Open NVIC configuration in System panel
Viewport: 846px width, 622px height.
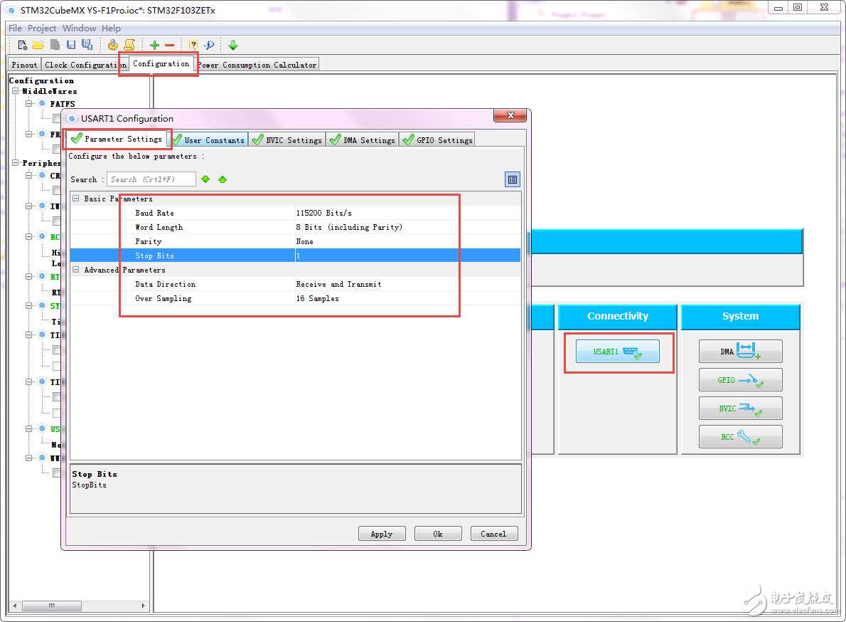click(740, 408)
